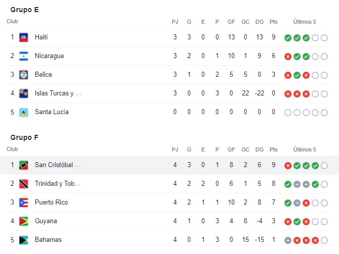Screen dimensions: 339x254
Task: Click the Últimos 5 header in Grupo F
Action: 305,149
